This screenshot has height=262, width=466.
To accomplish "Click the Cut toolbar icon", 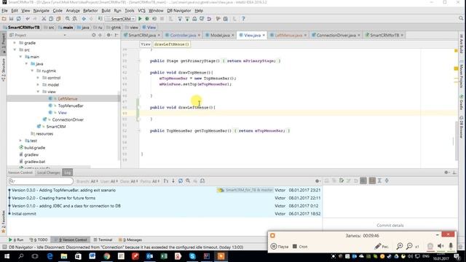I will coord(44,19).
